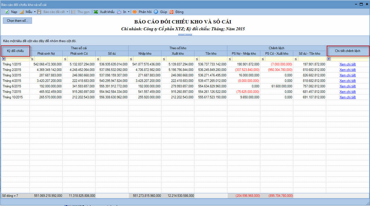
Task: Open the ≤ filter operator for Số dư
Action: pyautogui.click(x=98, y=59)
